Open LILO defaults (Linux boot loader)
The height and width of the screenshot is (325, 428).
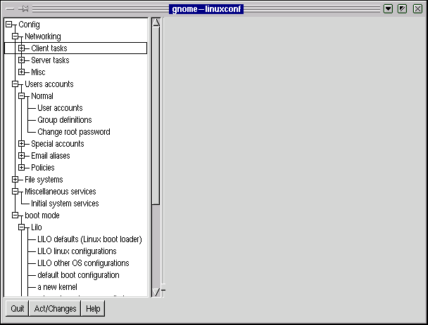pos(89,239)
